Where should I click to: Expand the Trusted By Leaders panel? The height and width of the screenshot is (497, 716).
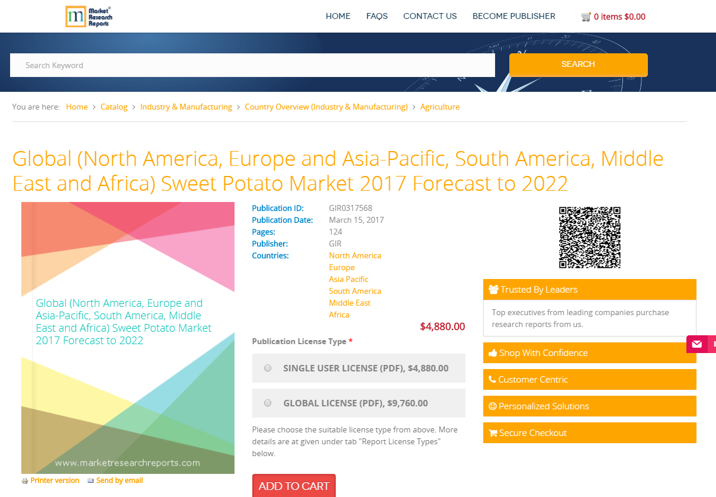[x=589, y=290]
